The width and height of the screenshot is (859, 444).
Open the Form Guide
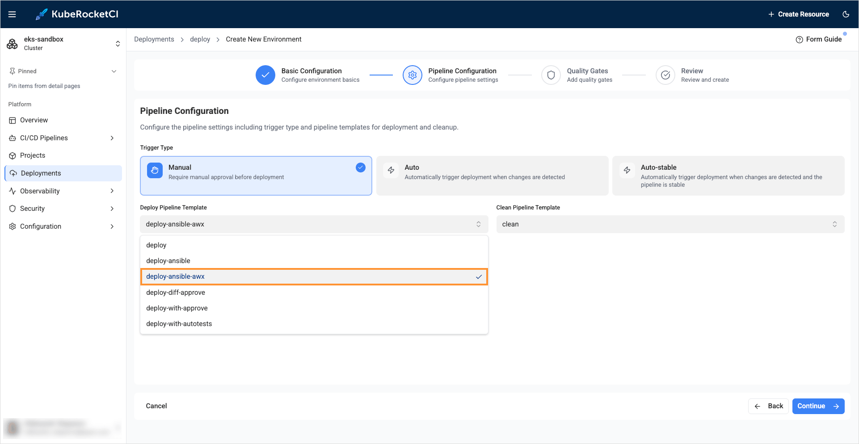point(819,39)
